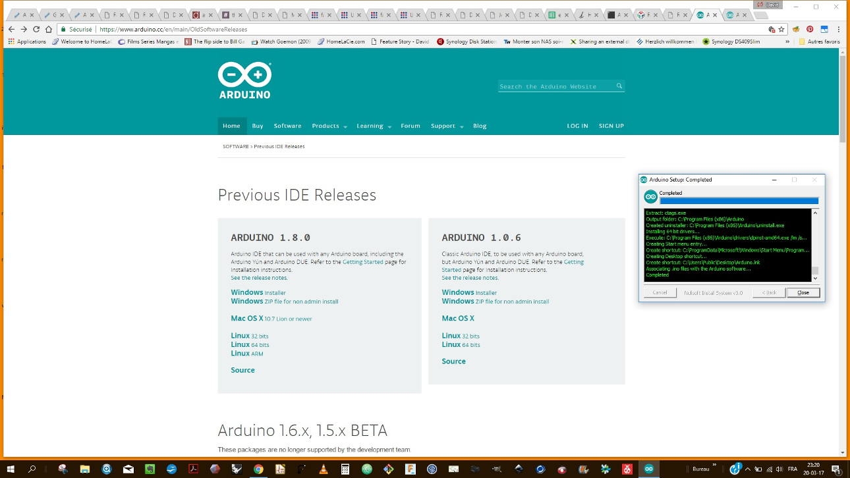Download Arduino 1.0.6 Linux 32 bits

[461, 336]
